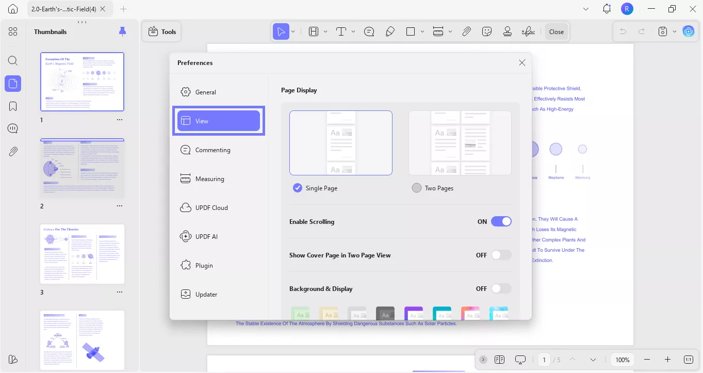Viewport: 703px width, 373px height.
Task: Select the sticker tool icon
Action: (x=487, y=31)
